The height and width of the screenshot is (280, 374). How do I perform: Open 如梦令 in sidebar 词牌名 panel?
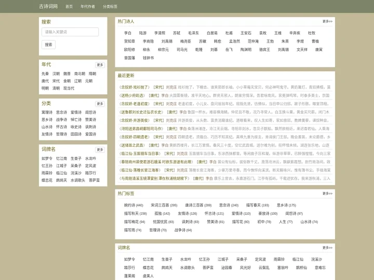click(x=47, y=159)
